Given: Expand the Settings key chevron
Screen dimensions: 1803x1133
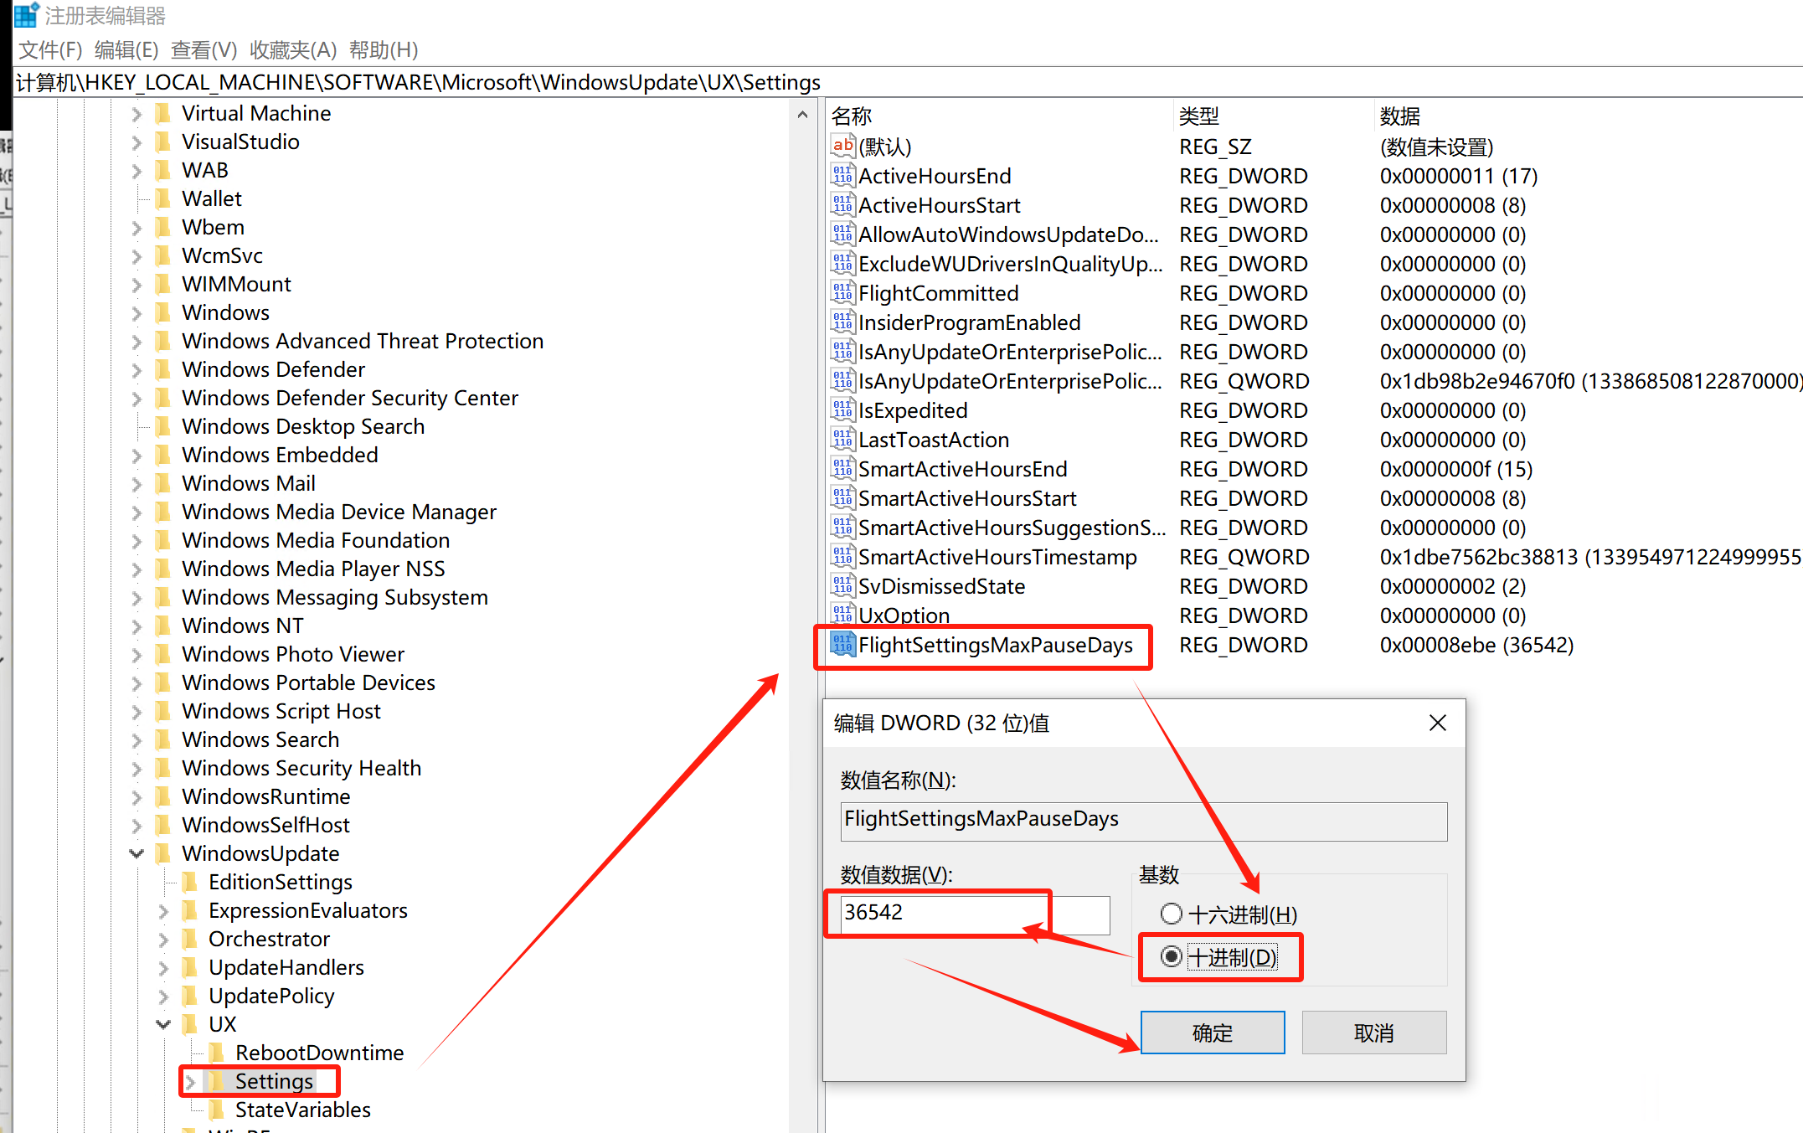Looking at the screenshot, I should [190, 1082].
